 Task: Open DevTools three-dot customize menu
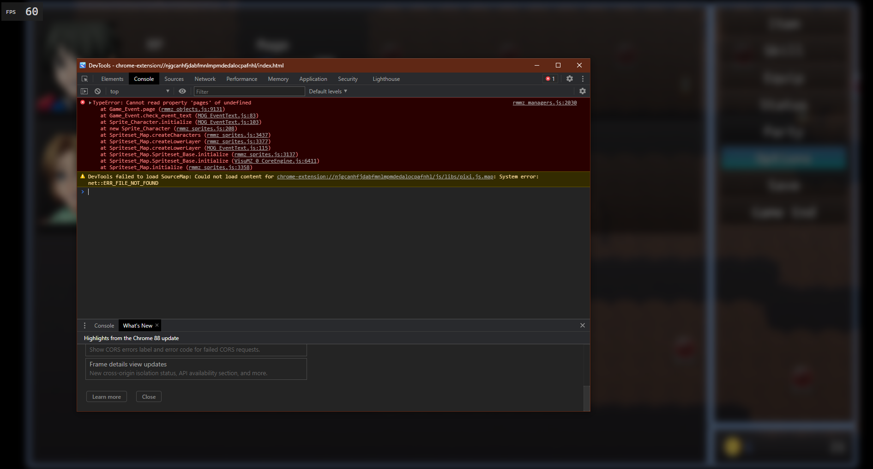[x=583, y=79]
